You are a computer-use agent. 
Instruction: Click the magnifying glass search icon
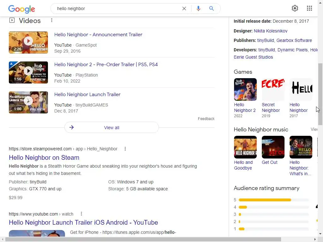212,9
